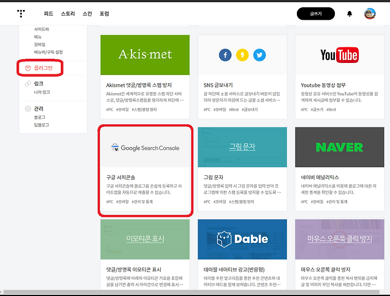
Task: Click the #관리 및 통계 tag on 네이버 애널리틱스 card
Action: (x=337, y=202)
